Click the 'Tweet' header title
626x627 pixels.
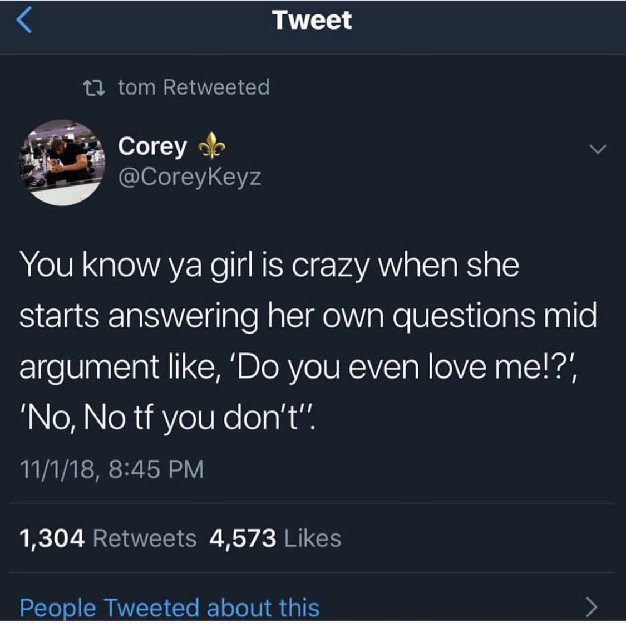(312, 20)
